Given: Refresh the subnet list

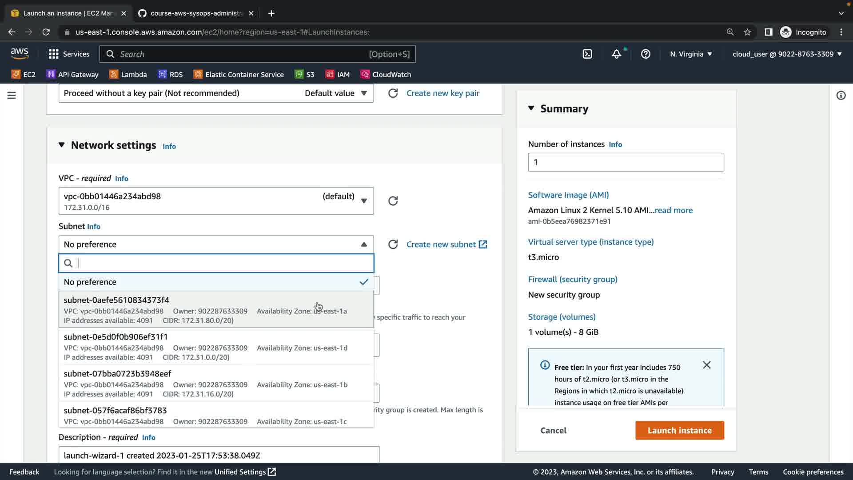Looking at the screenshot, I should pyautogui.click(x=393, y=244).
